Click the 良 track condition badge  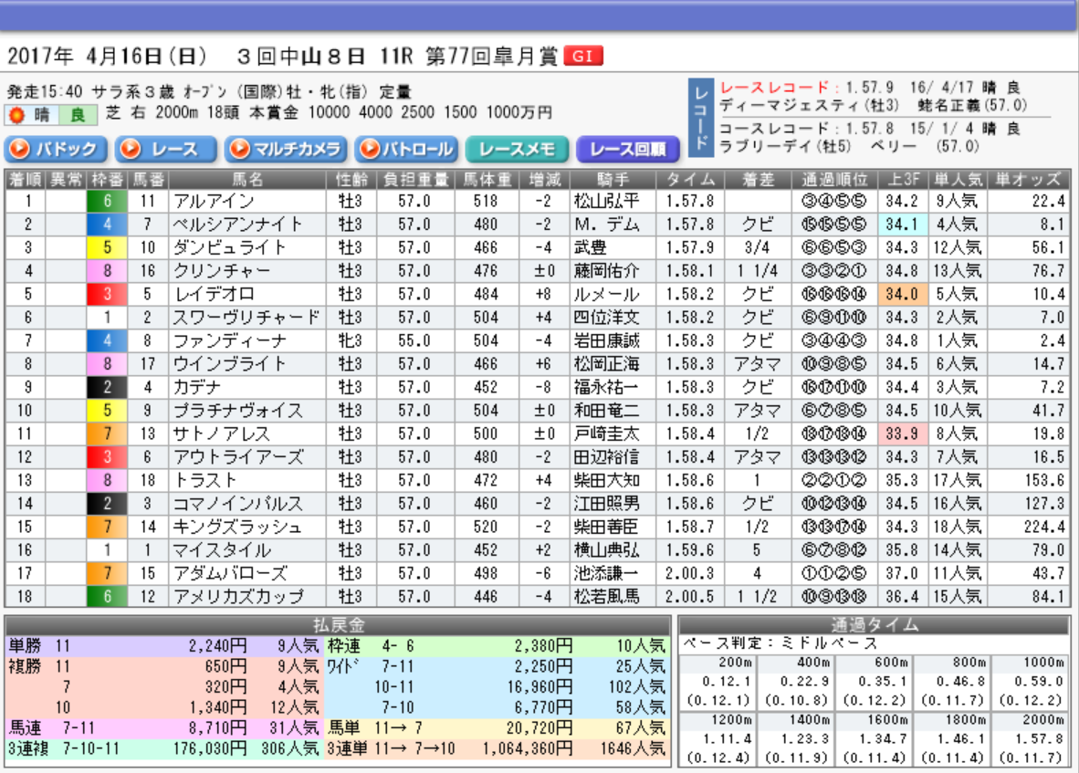[x=78, y=115]
